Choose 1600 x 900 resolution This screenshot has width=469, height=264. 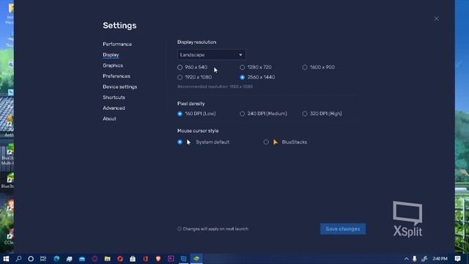tap(305, 67)
